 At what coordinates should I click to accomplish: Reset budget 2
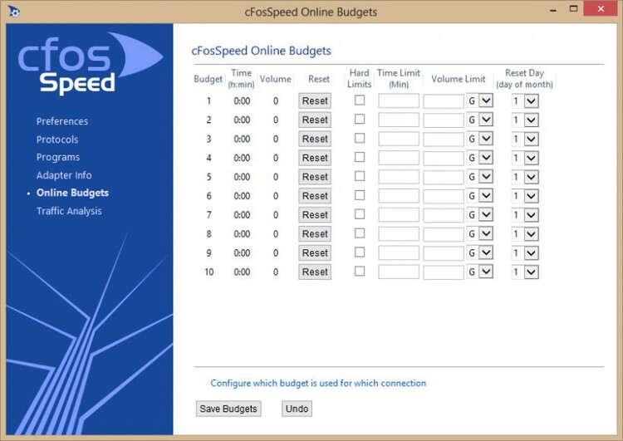[x=315, y=120]
